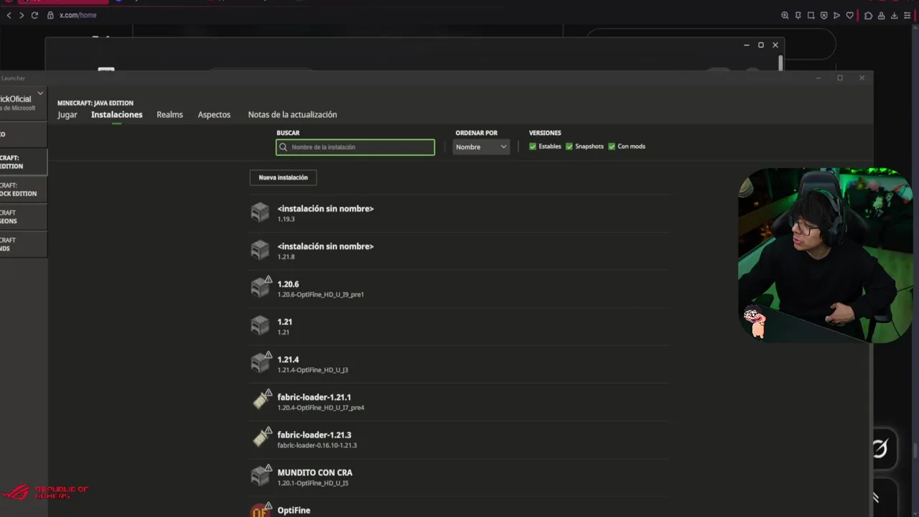Click browser back arrow
The height and width of the screenshot is (517, 919).
pos(9,15)
